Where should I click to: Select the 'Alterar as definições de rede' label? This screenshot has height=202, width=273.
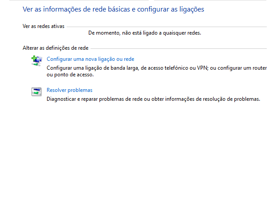tap(55, 48)
